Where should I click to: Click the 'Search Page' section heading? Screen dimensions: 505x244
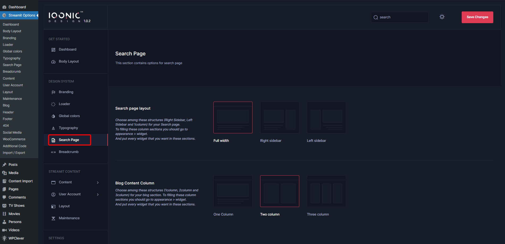[x=130, y=54]
